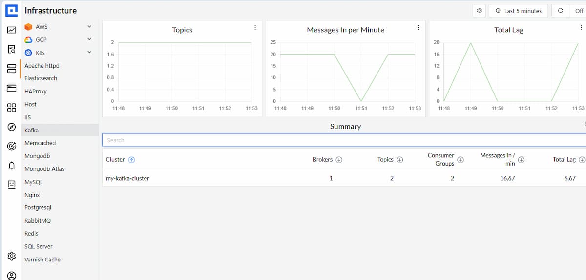Click the app logo icon
The image size is (586, 280).
click(12, 10)
